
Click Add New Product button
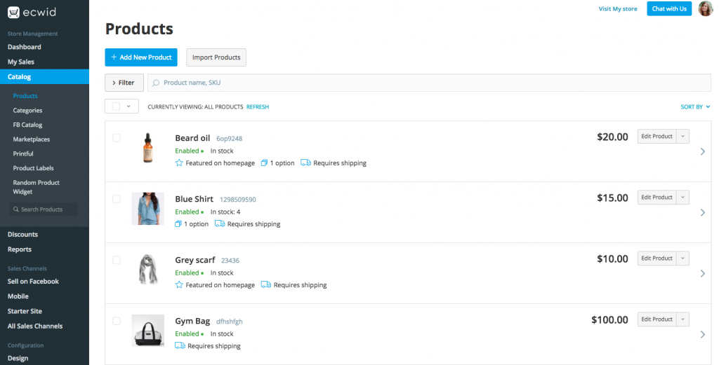[141, 57]
